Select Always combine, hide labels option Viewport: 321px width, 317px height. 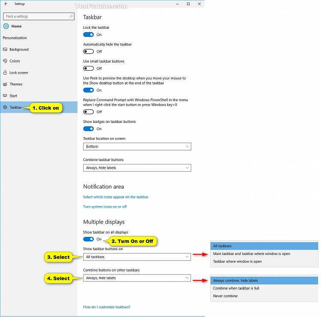click(x=265, y=281)
